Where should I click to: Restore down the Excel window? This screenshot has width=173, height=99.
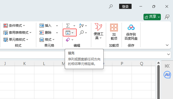click(x=154, y=6)
